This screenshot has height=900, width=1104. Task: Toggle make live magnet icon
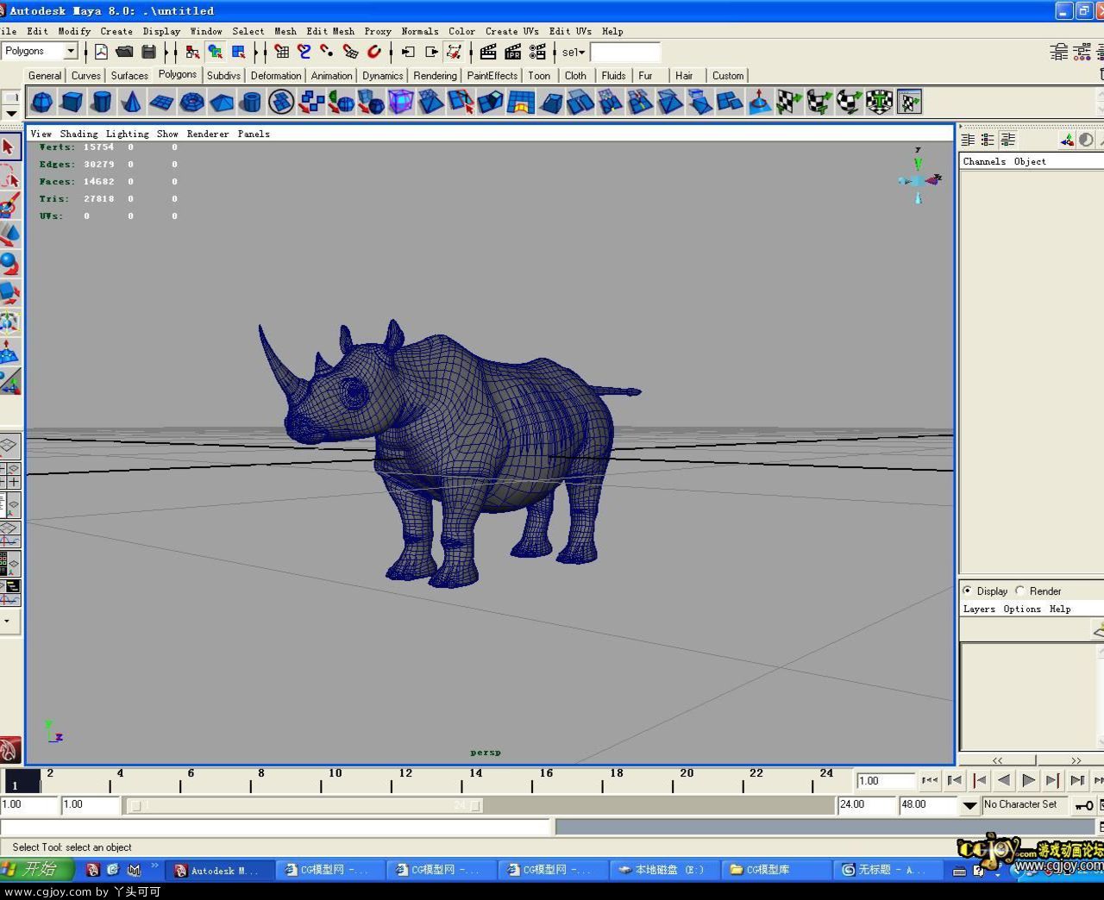[374, 52]
